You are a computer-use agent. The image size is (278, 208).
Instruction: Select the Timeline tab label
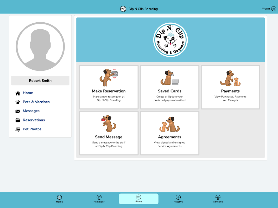(x=218, y=201)
